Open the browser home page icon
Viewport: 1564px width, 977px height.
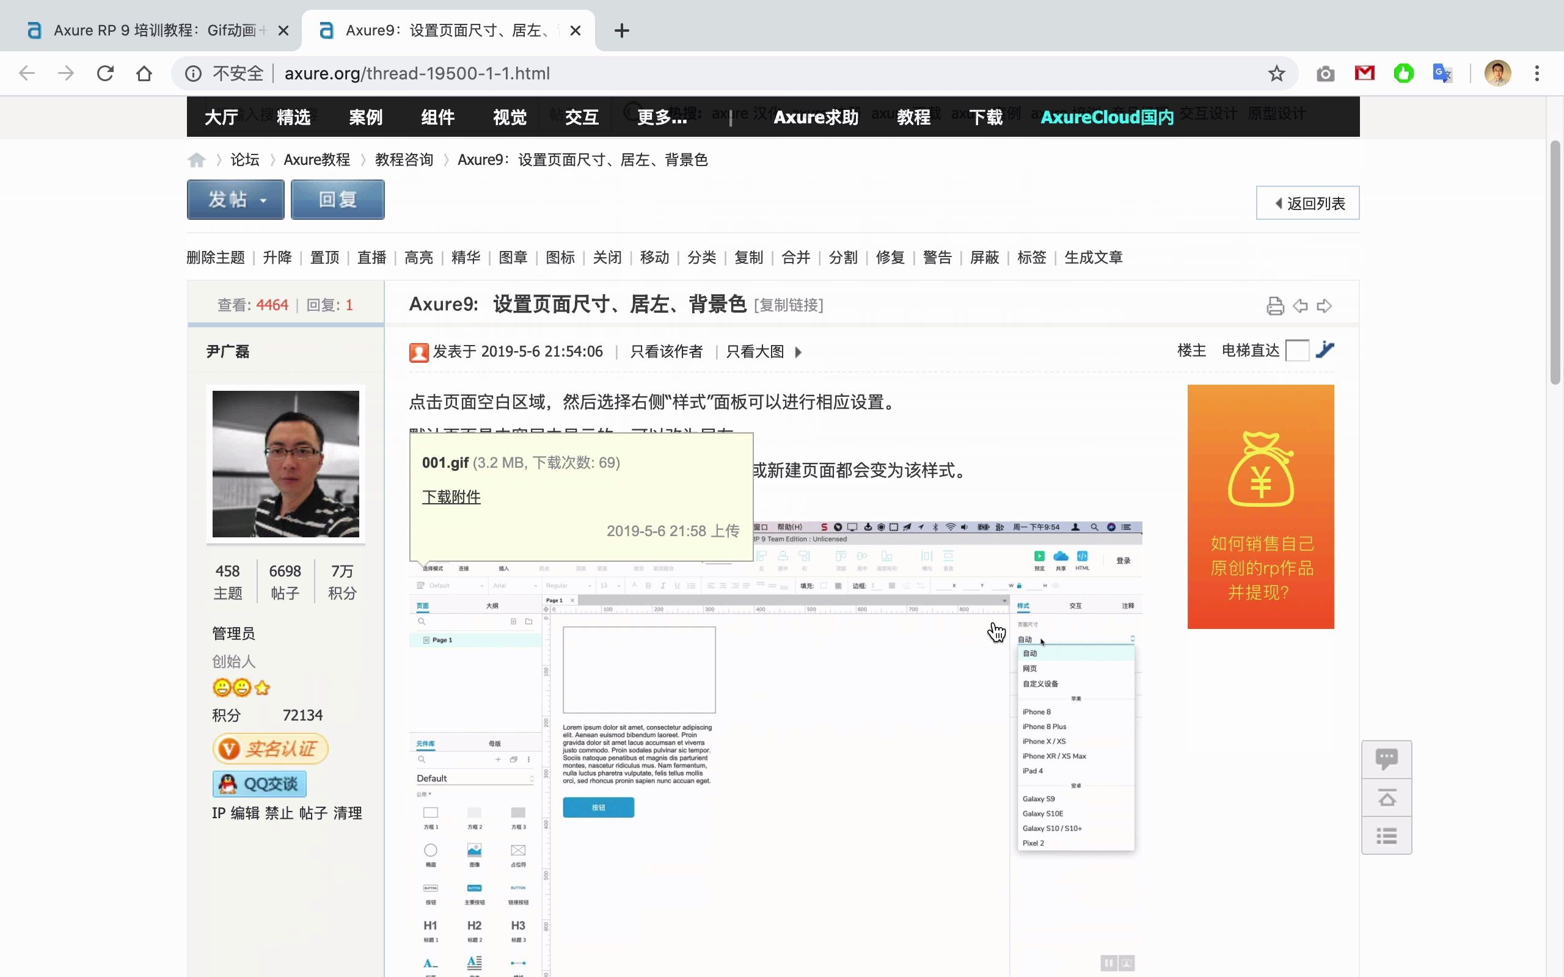tap(144, 73)
